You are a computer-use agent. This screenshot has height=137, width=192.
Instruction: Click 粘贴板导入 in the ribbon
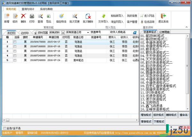point(117,16)
